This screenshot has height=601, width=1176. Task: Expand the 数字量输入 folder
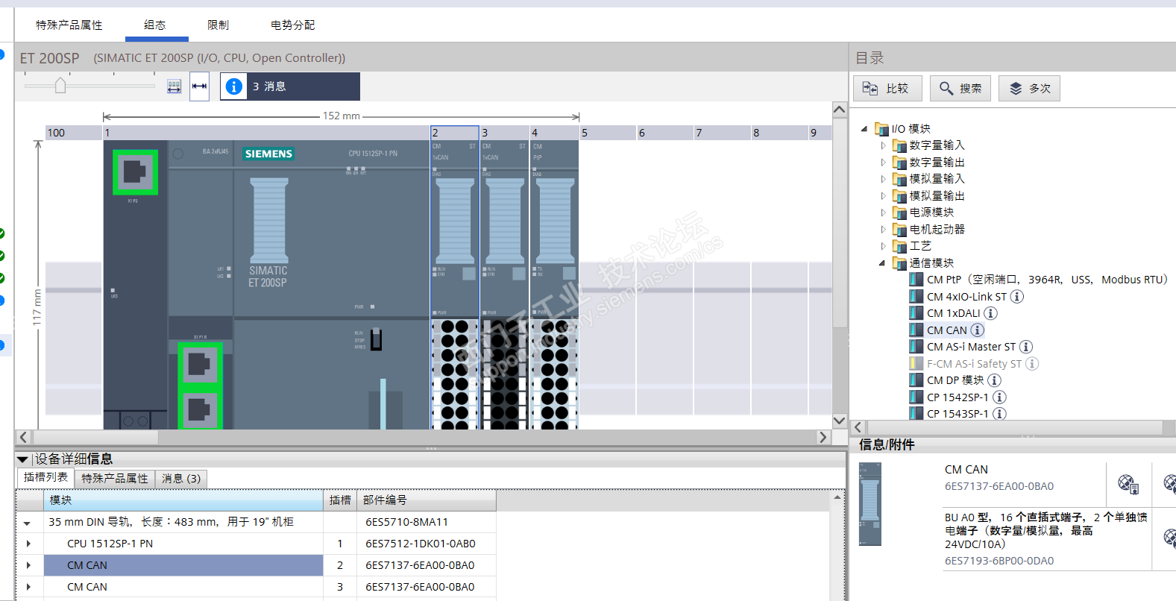click(x=883, y=145)
